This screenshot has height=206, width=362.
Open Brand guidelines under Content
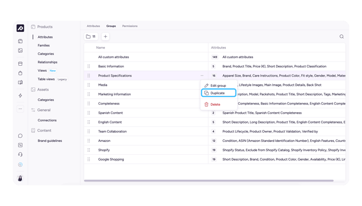click(50, 141)
